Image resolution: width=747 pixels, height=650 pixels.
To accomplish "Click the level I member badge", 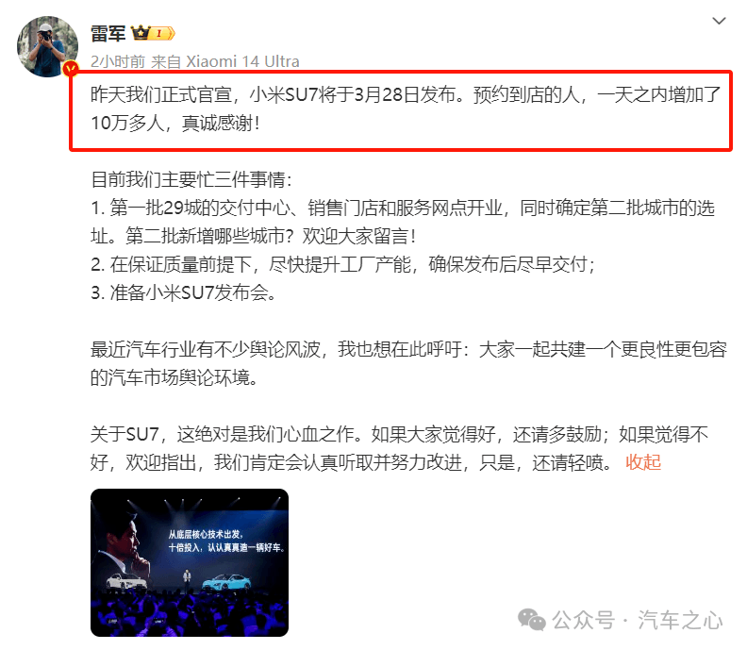I will 162,33.
